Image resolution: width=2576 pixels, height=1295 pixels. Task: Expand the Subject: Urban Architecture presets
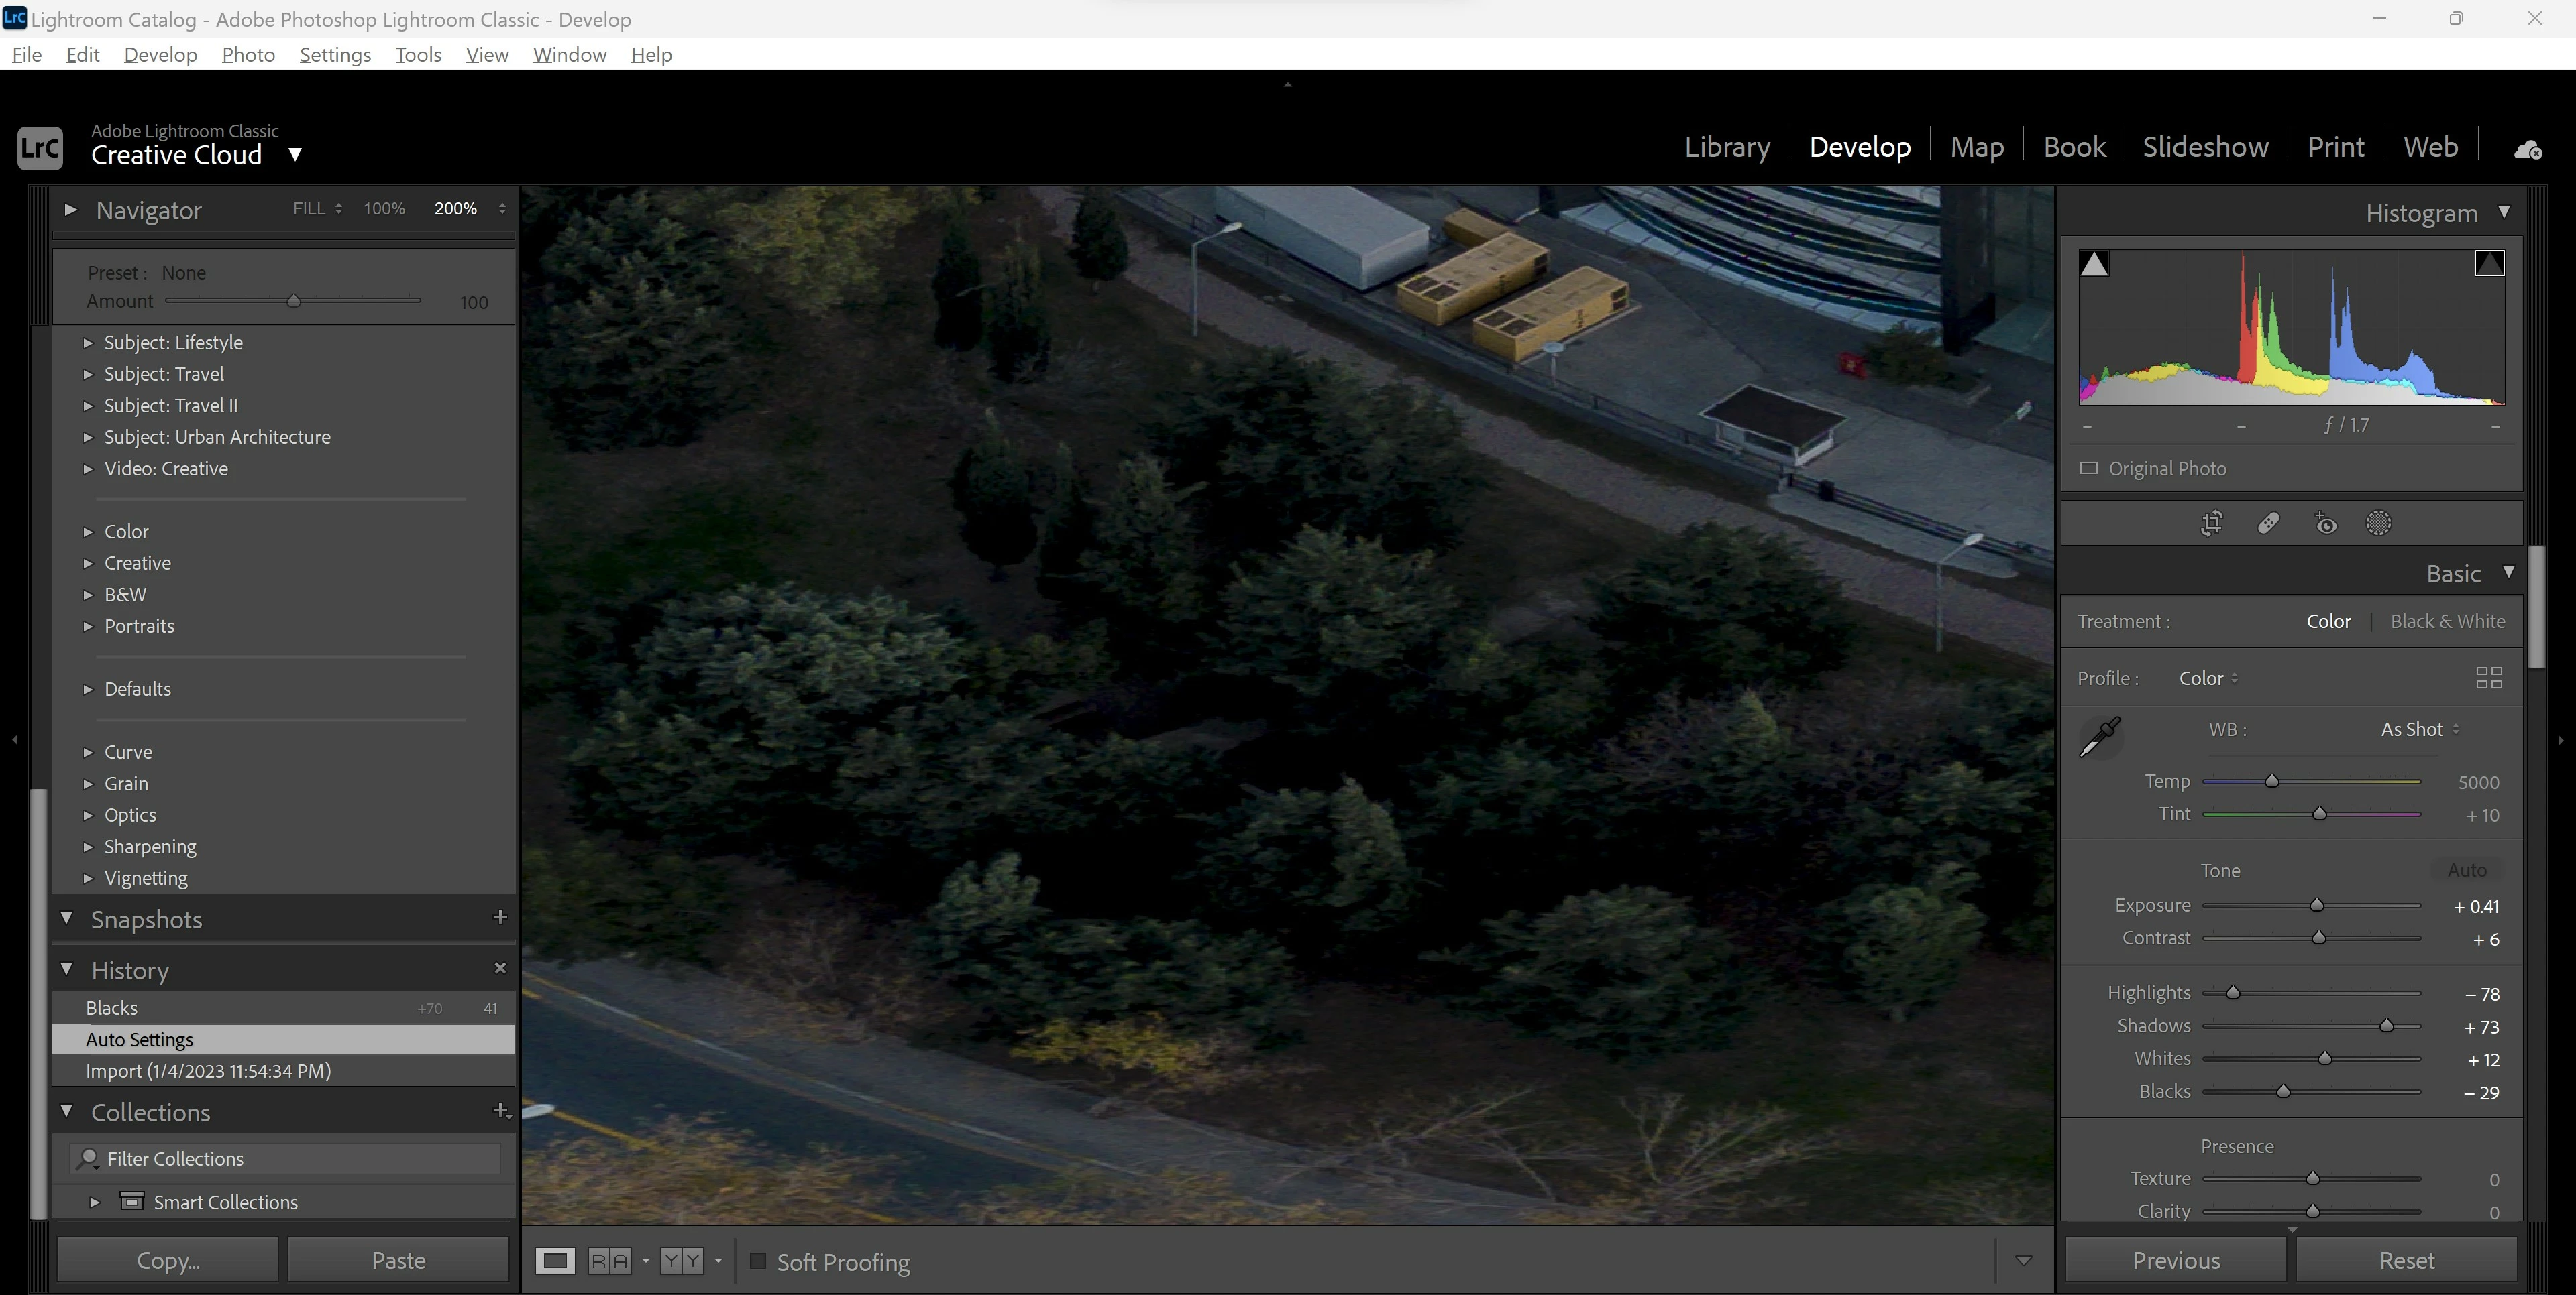88,438
